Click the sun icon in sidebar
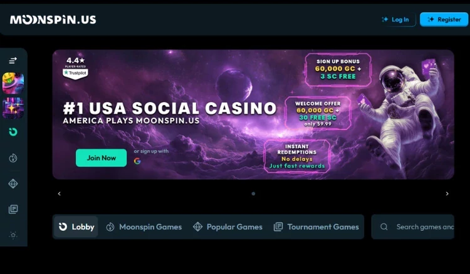Image resolution: width=470 pixels, height=274 pixels. (x=13, y=235)
